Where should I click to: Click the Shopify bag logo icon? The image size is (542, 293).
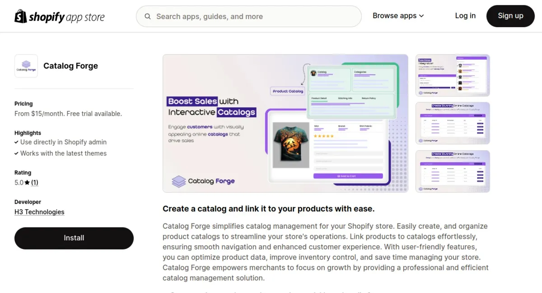21,16
